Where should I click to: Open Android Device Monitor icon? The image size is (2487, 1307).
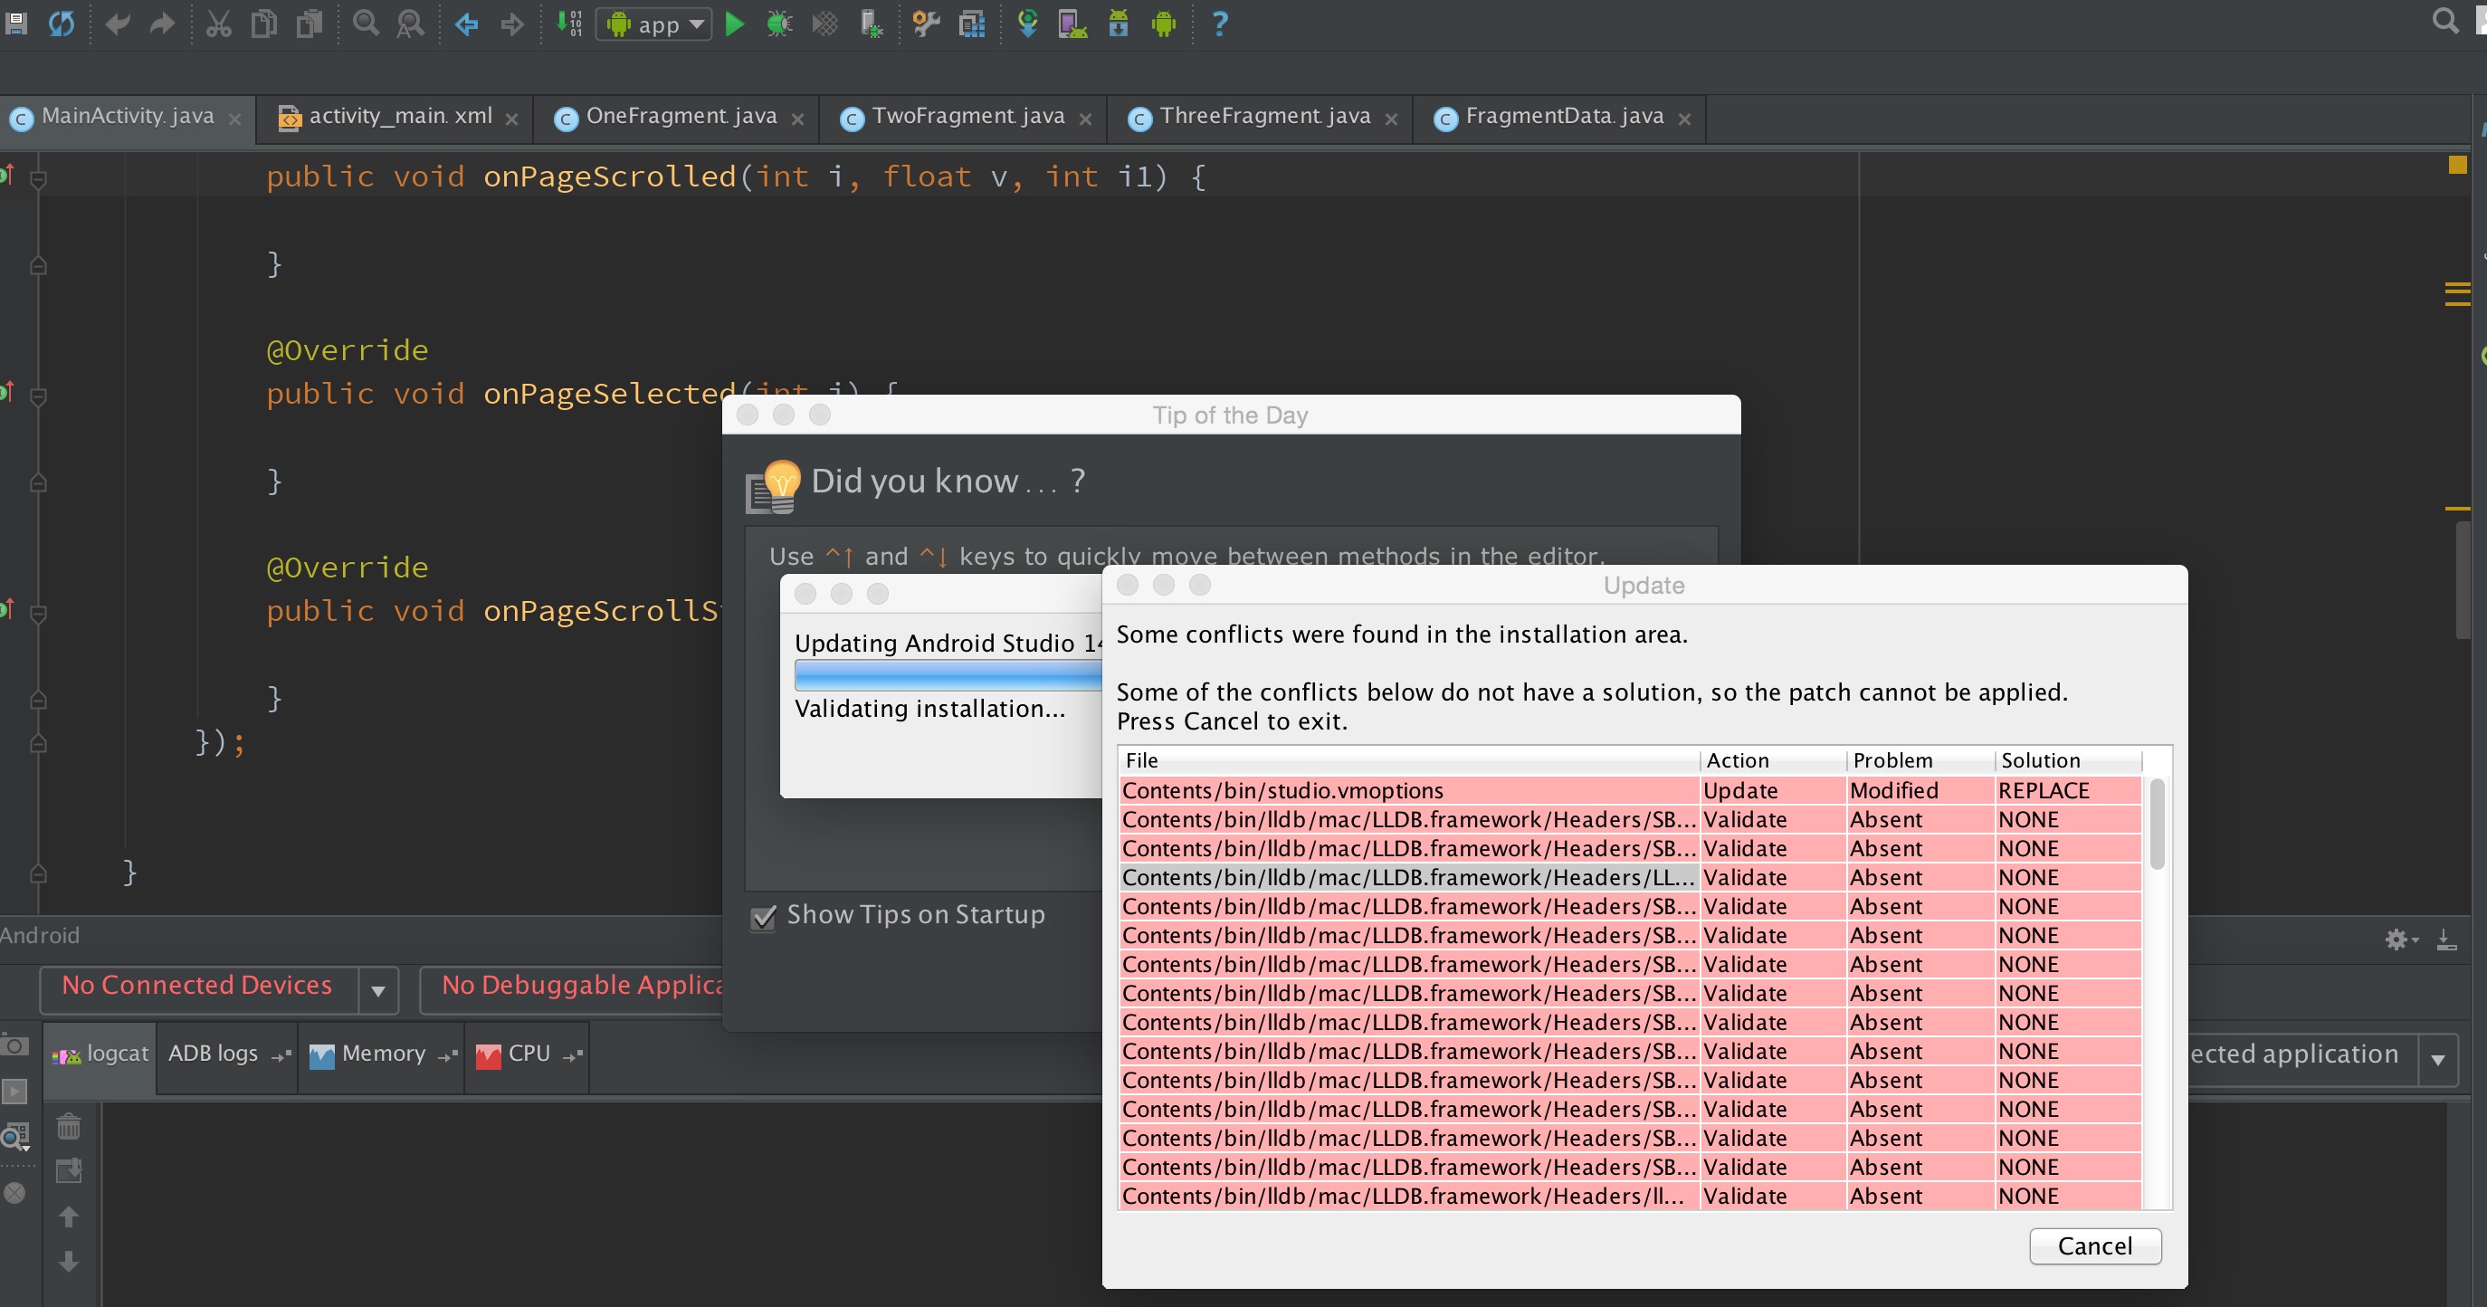pos(1163,24)
